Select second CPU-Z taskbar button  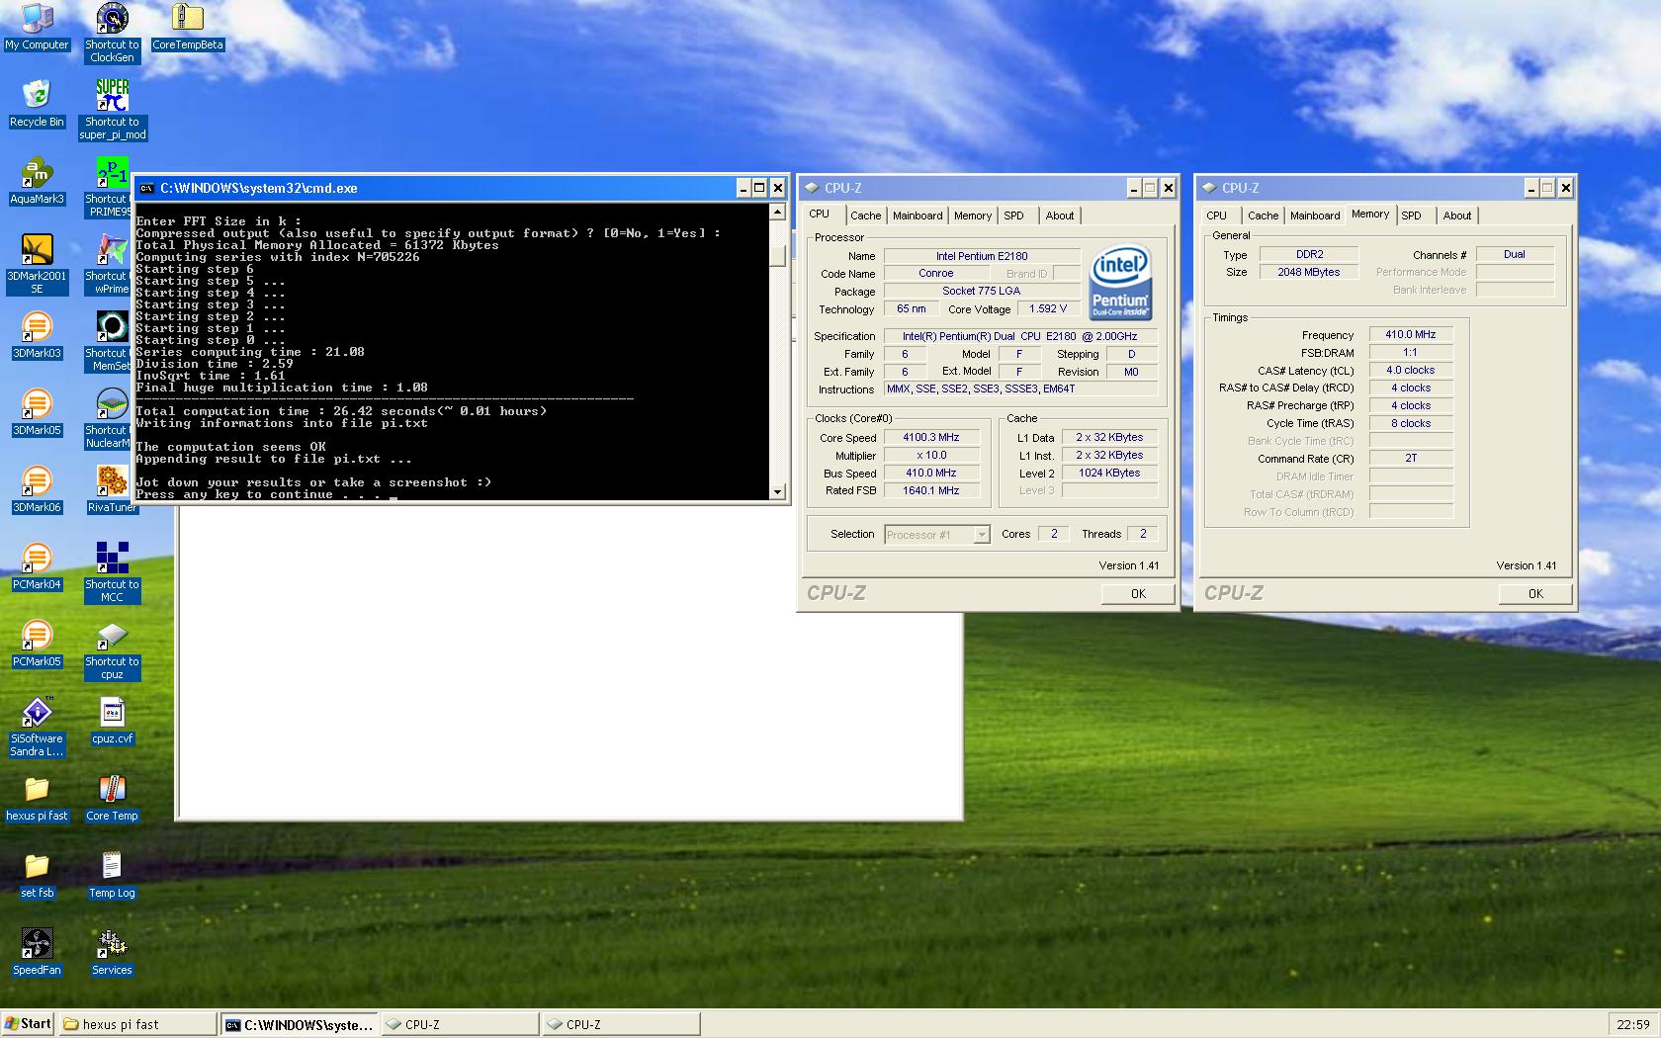621,1024
